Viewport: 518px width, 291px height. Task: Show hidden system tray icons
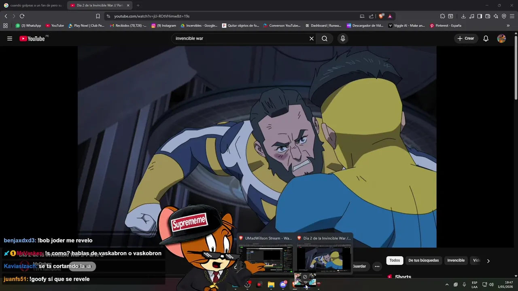pos(447,285)
